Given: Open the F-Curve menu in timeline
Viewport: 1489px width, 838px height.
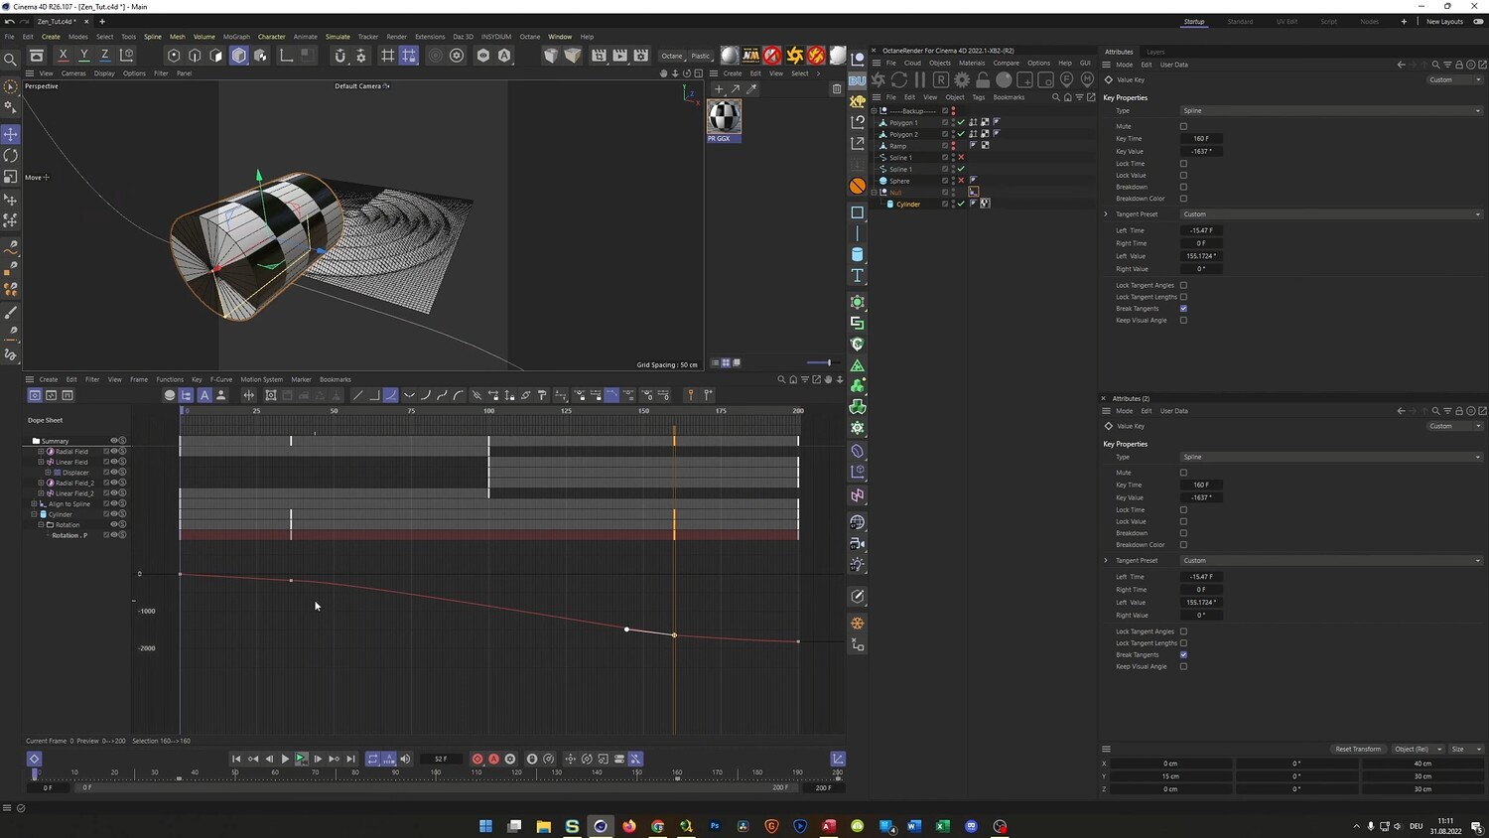Looking at the screenshot, I should coord(221,379).
